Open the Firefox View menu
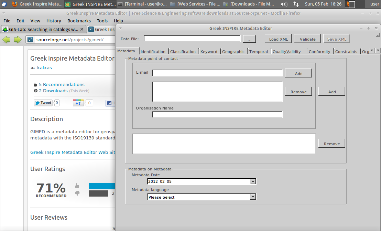 click(x=35, y=21)
